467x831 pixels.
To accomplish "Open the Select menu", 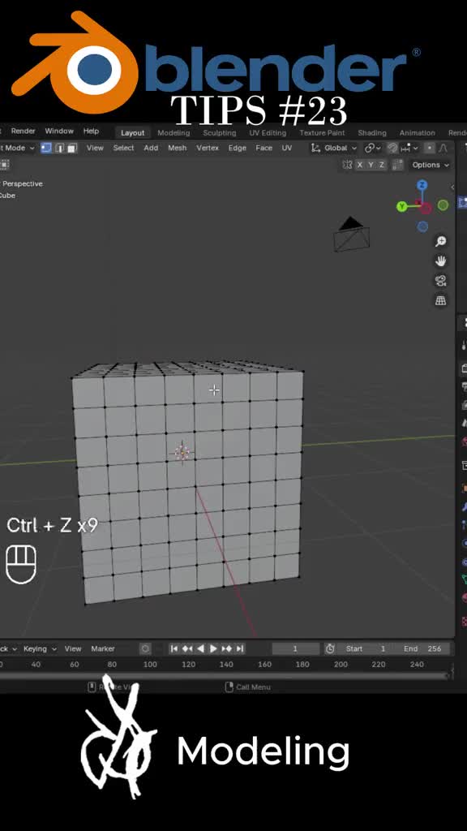I will (x=123, y=148).
